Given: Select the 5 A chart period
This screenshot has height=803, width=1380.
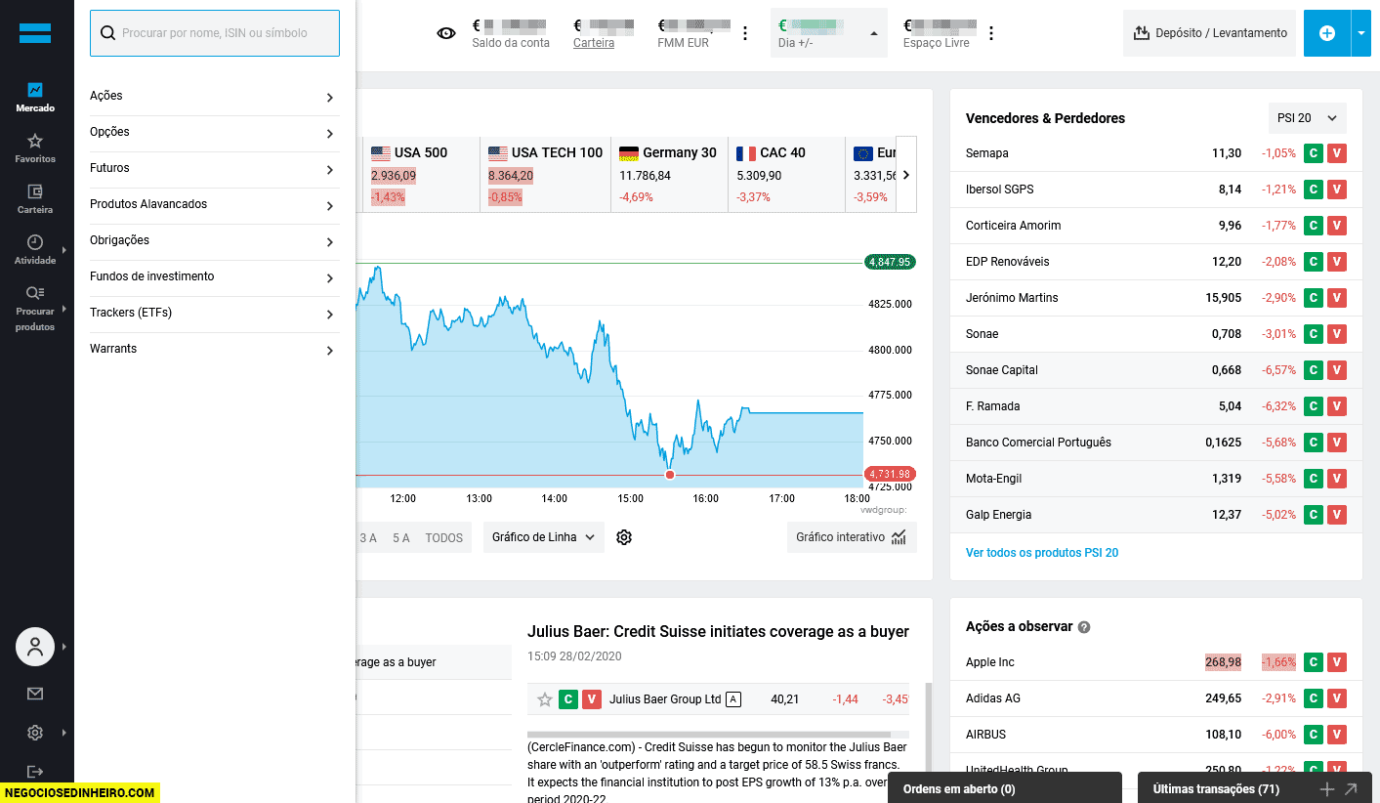Looking at the screenshot, I should pyautogui.click(x=401, y=538).
